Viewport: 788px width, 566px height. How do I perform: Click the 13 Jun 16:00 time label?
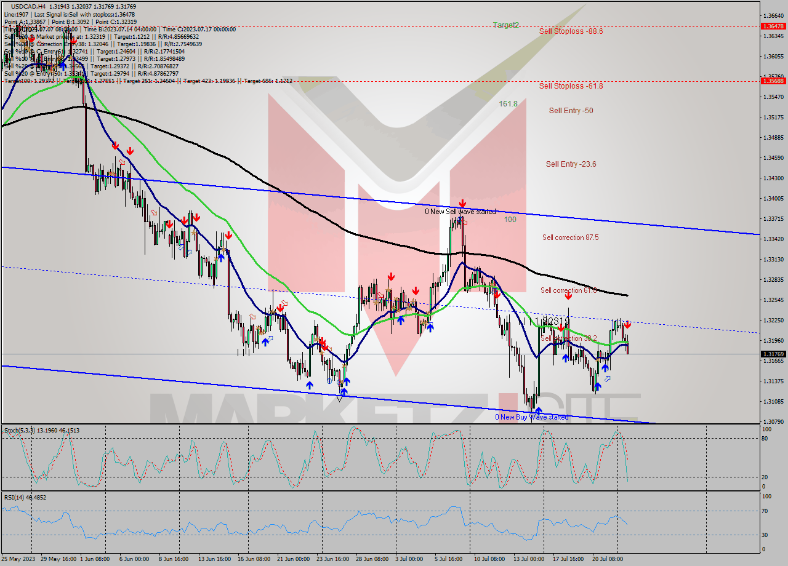pos(214,559)
